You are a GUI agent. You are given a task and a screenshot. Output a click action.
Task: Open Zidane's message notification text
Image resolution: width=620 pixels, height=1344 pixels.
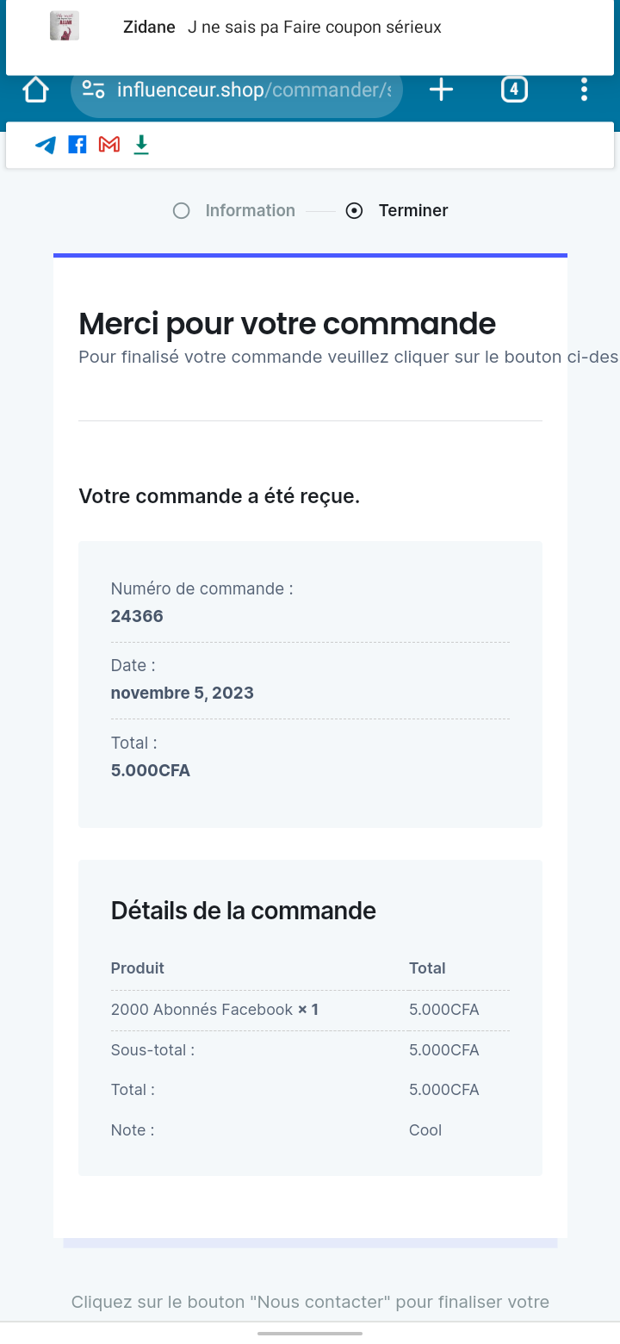click(314, 28)
